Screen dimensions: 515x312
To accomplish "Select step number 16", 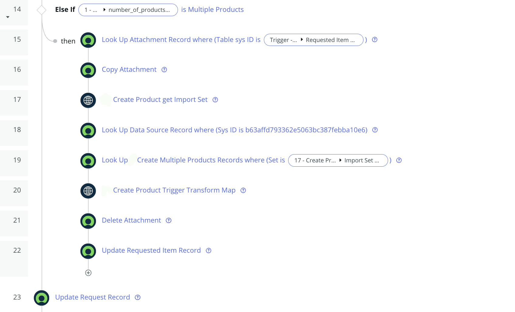I will [17, 70].
